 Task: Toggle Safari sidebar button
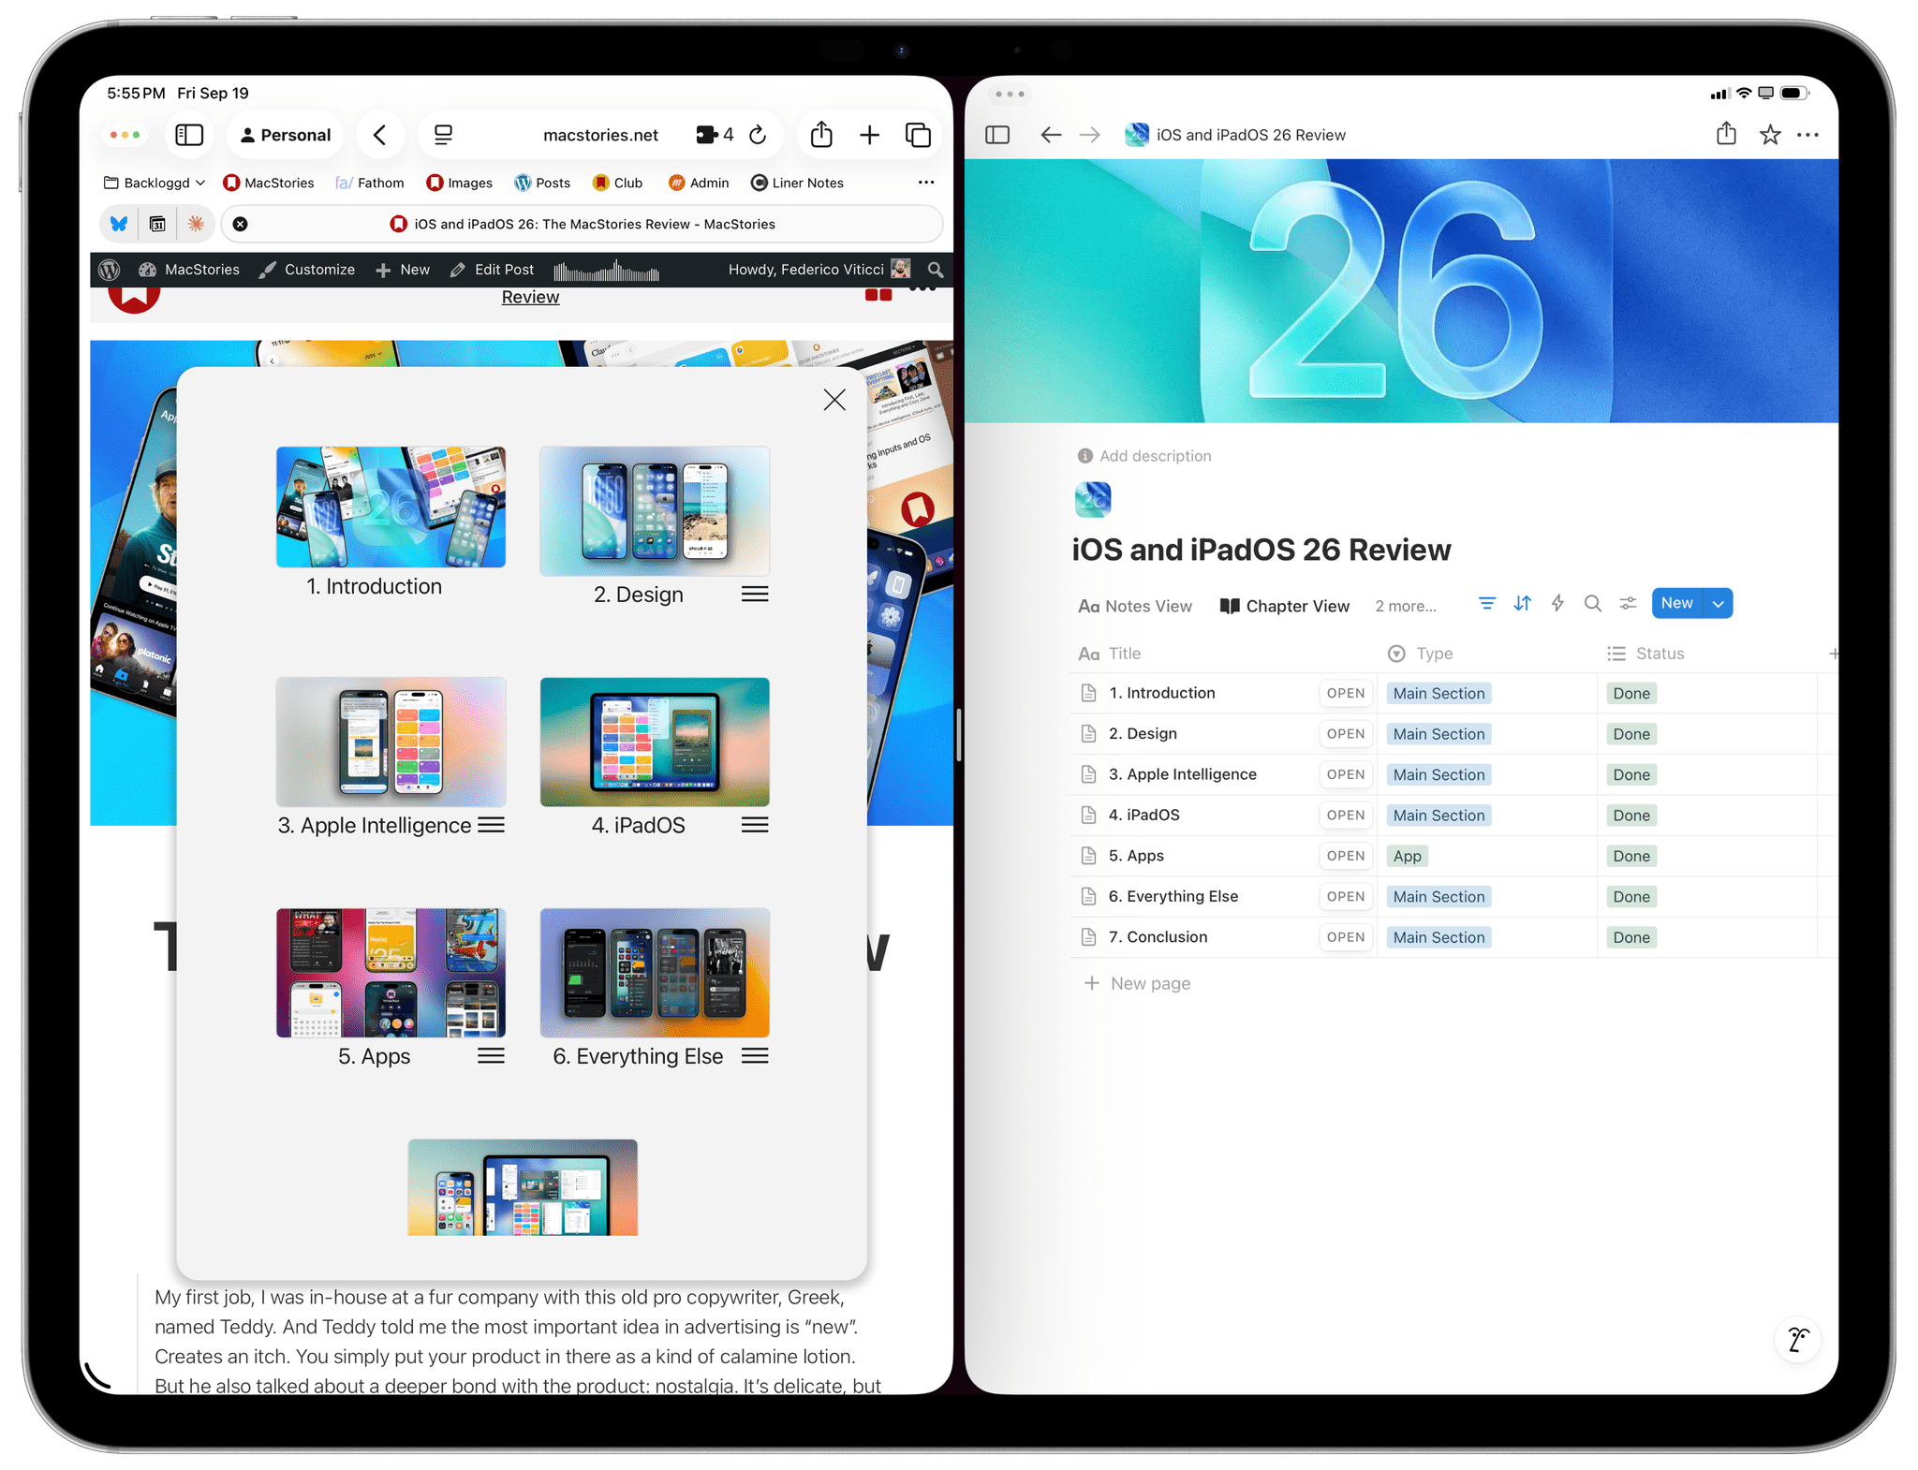point(189,135)
